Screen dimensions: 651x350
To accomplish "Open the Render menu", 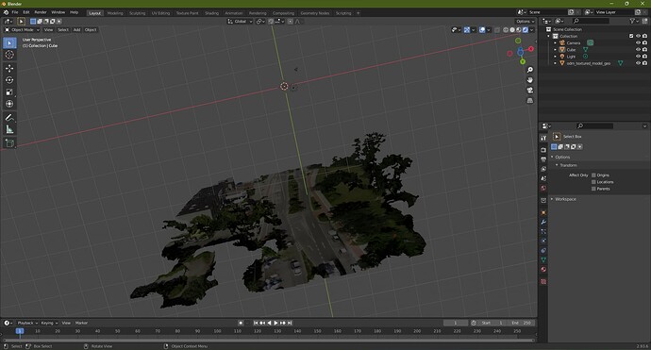I will tap(41, 12).
